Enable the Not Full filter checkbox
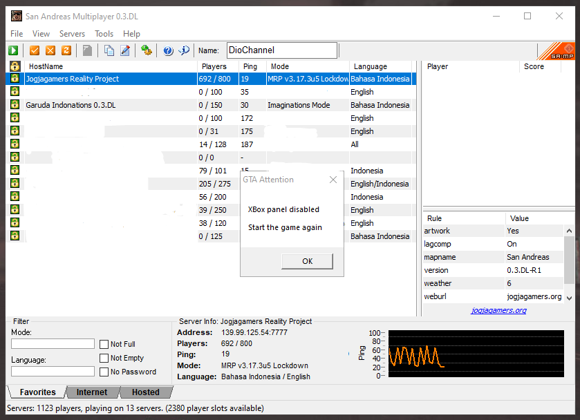This screenshot has width=580, height=420. click(104, 344)
